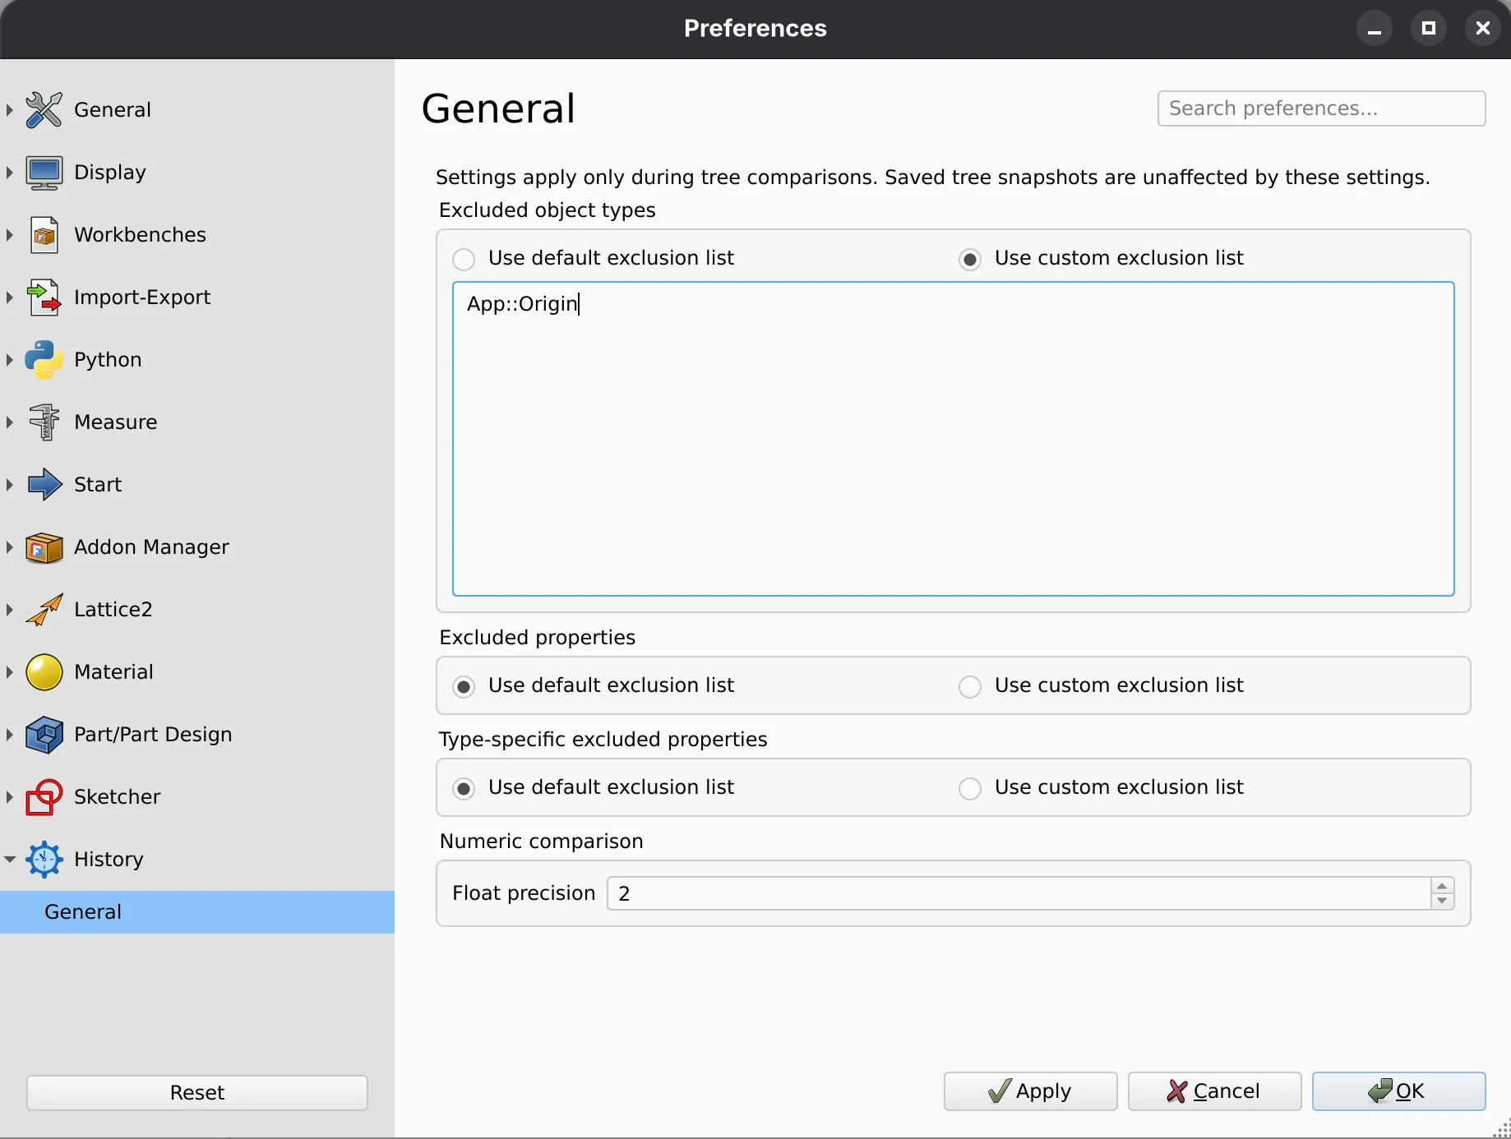Open the Sketcher preferences category
This screenshot has height=1139, width=1511.
117,796
